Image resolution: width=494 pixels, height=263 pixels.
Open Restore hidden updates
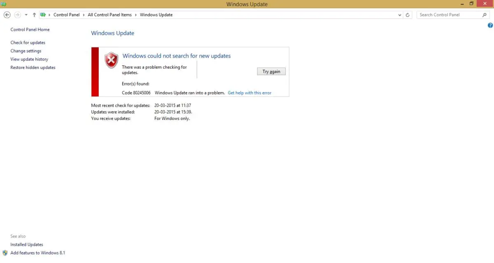click(33, 67)
